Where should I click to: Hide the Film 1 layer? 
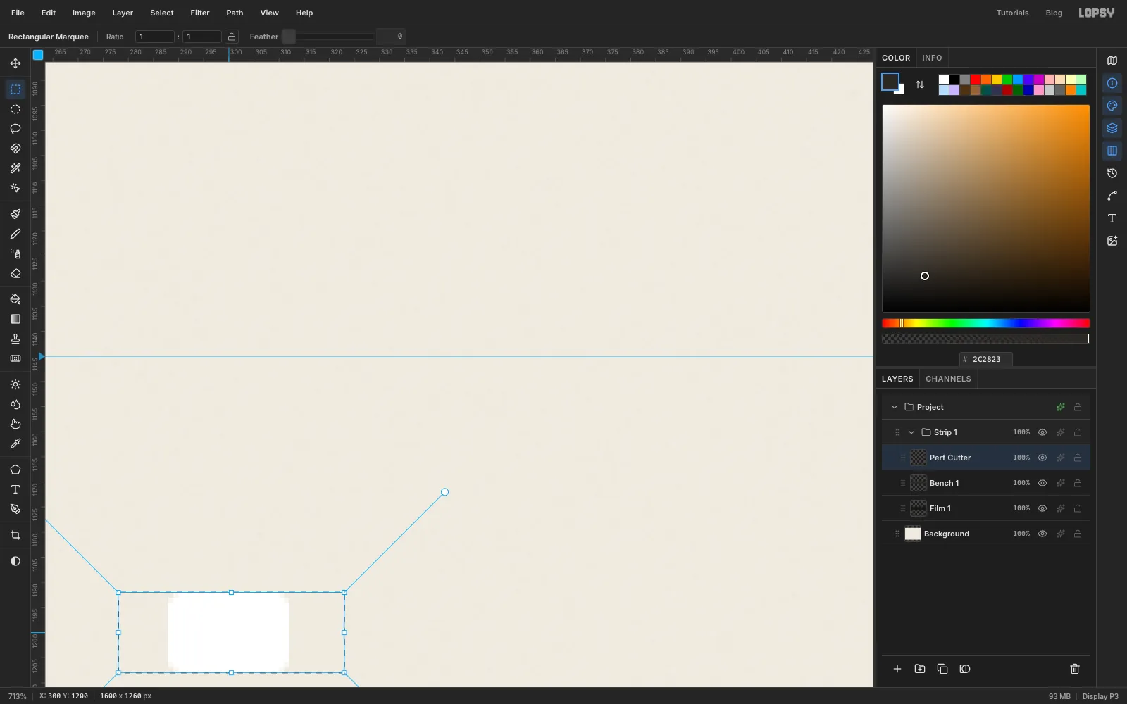point(1042,508)
